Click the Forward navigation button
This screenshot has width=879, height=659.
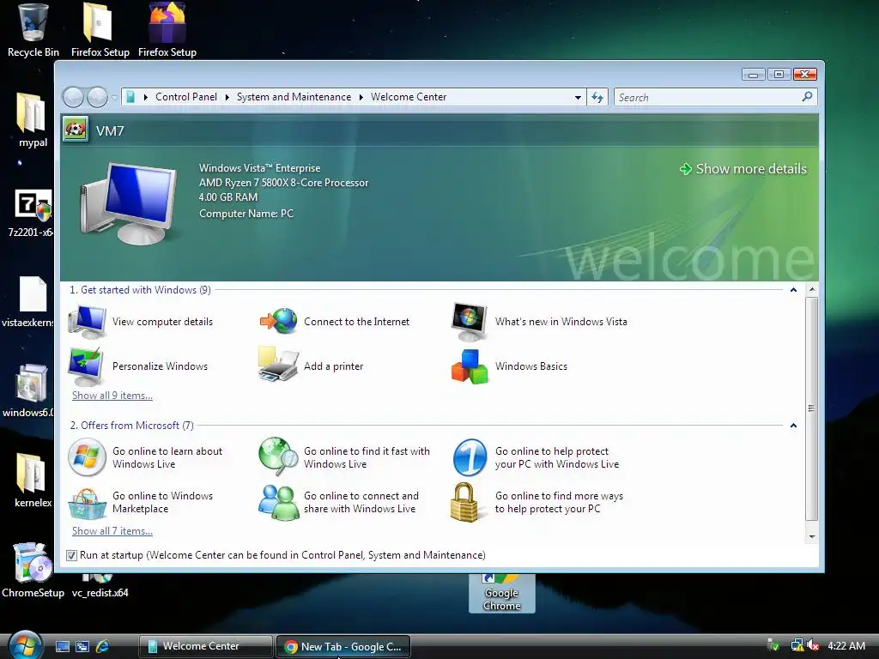[x=98, y=98]
